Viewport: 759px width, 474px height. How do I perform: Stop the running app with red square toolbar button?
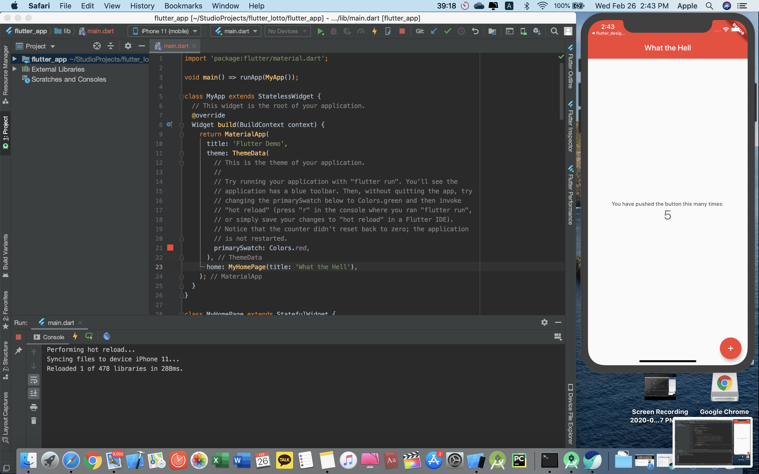[x=402, y=31]
